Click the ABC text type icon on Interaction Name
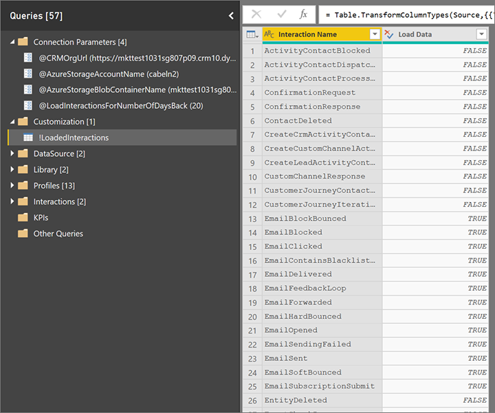The image size is (495, 413). [269, 34]
